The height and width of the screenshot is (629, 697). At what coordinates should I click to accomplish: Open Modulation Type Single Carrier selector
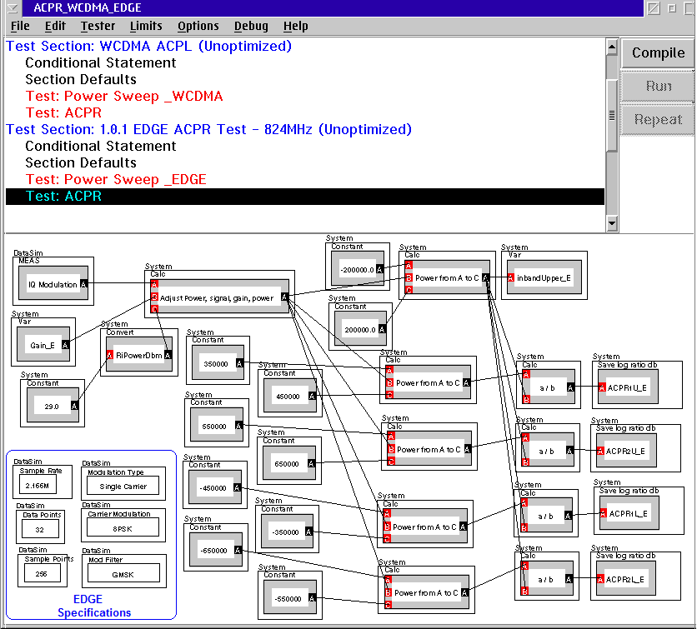(123, 486)
